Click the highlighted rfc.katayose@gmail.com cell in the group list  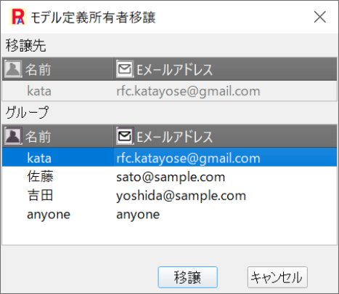point(188,158)
